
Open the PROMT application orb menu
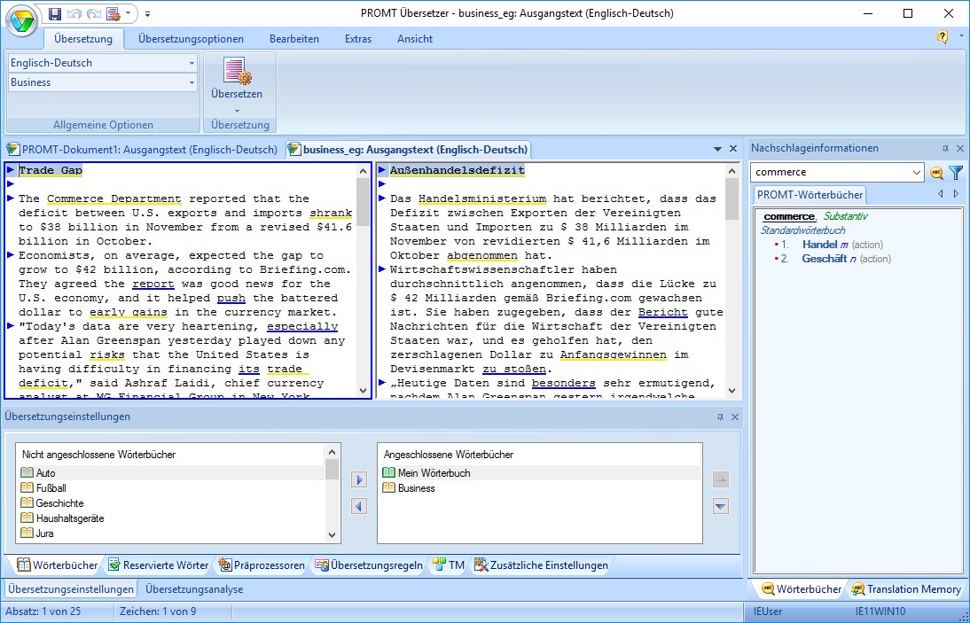click(22, 21)
